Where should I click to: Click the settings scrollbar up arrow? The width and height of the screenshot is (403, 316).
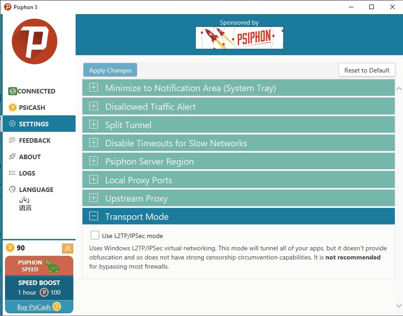pos(399,89)
